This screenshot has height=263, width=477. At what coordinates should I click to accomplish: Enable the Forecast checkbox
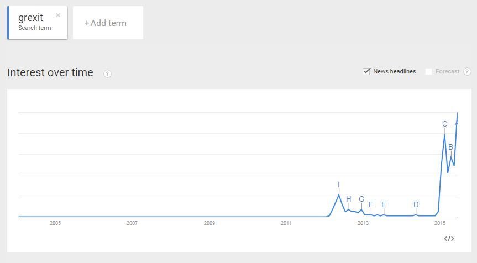click(x=428, y=71)
